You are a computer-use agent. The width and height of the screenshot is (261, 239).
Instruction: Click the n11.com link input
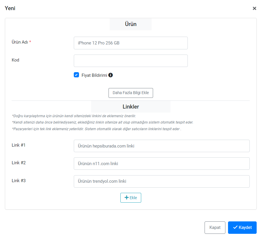coord(161,164)
